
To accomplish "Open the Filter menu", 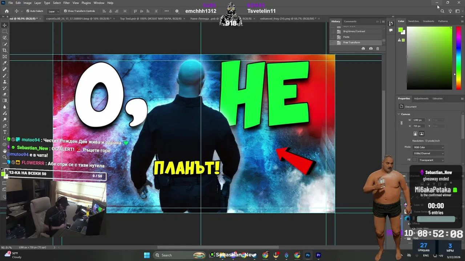I will tap(66, 3).
